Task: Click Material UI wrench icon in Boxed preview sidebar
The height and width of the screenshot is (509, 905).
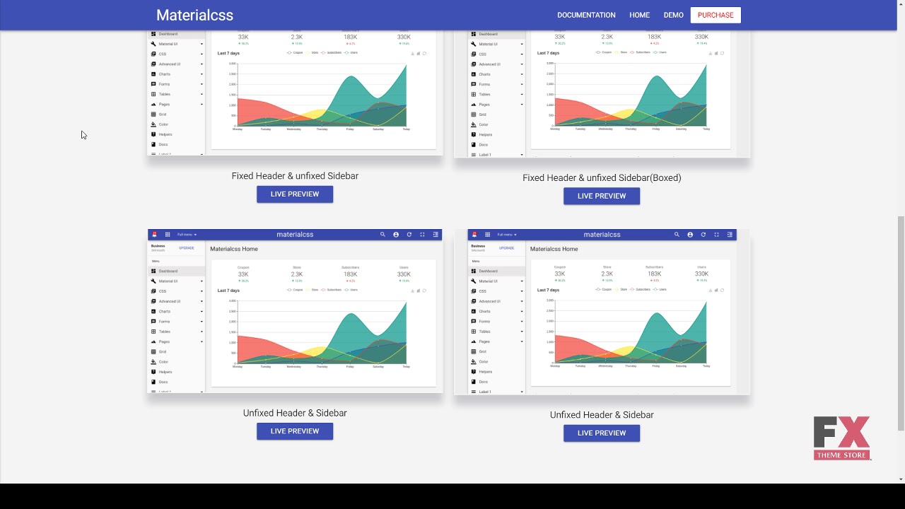Action: coord(473,44)
